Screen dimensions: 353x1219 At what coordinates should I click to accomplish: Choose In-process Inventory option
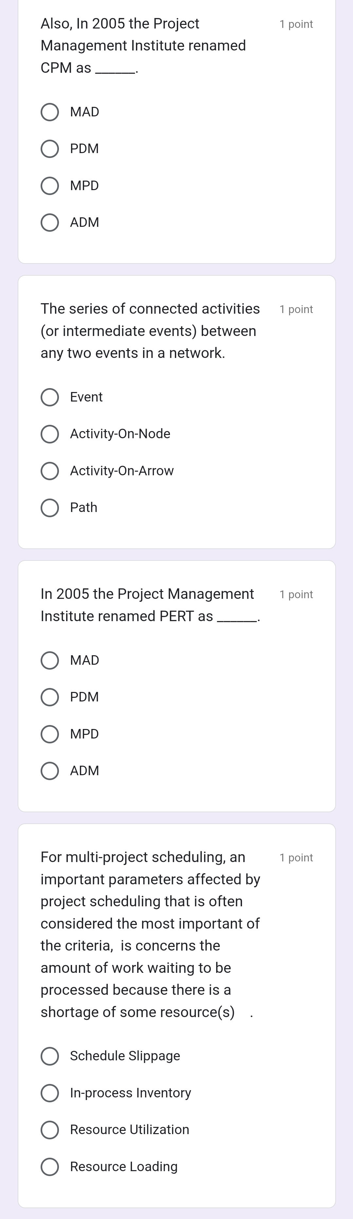coord(50,1093)
